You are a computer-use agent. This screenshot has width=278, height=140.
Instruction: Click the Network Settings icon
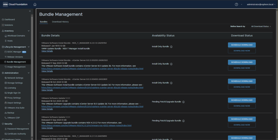[x=6, y=78]
